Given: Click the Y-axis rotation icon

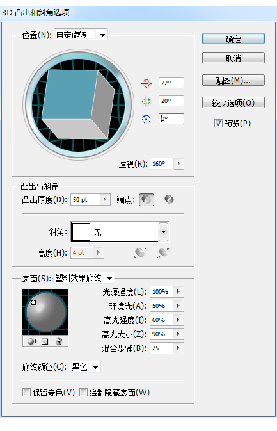Looking at the screenshot, I should [x=146, y=101].
